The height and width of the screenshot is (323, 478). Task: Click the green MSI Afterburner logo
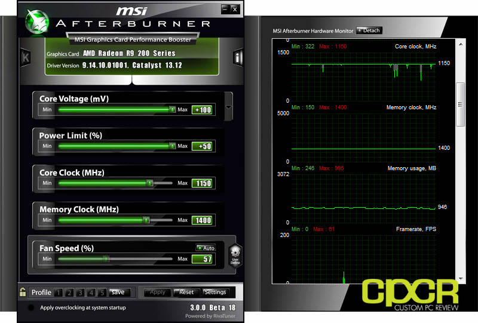click(37, 21)
